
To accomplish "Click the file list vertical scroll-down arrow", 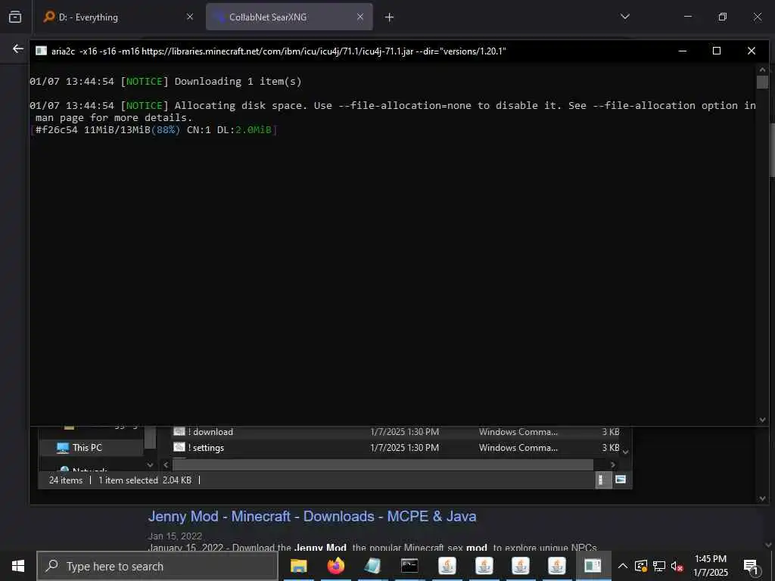I will click(x=626, y=452).
